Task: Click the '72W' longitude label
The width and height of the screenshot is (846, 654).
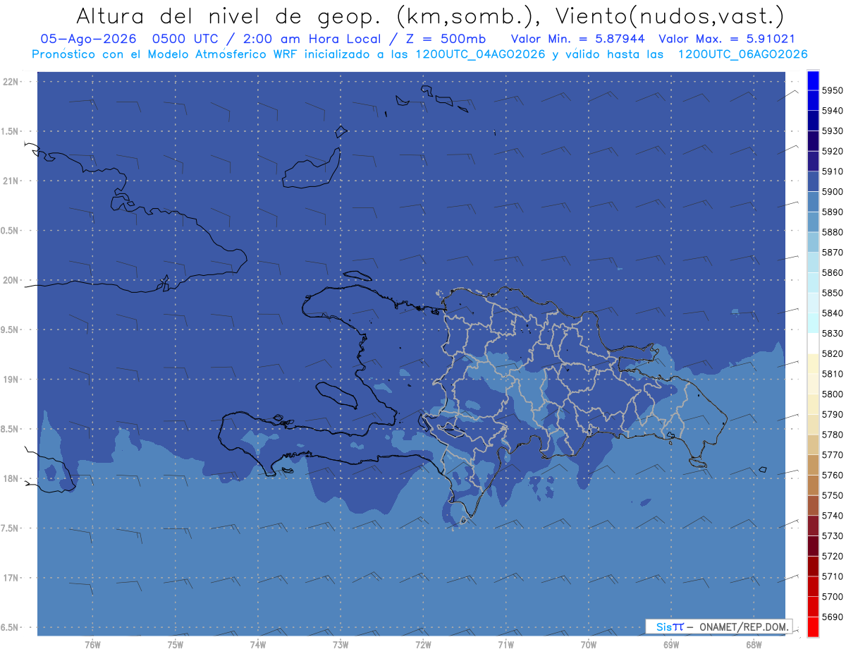Action: click(423, 644)
